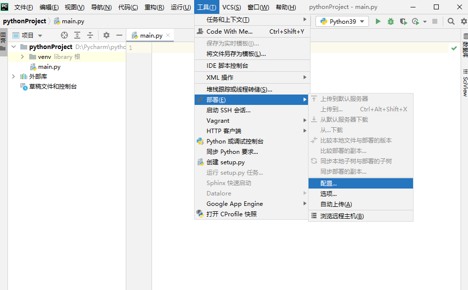Locate current file with the crosshair icon

(x=64, y=35)
